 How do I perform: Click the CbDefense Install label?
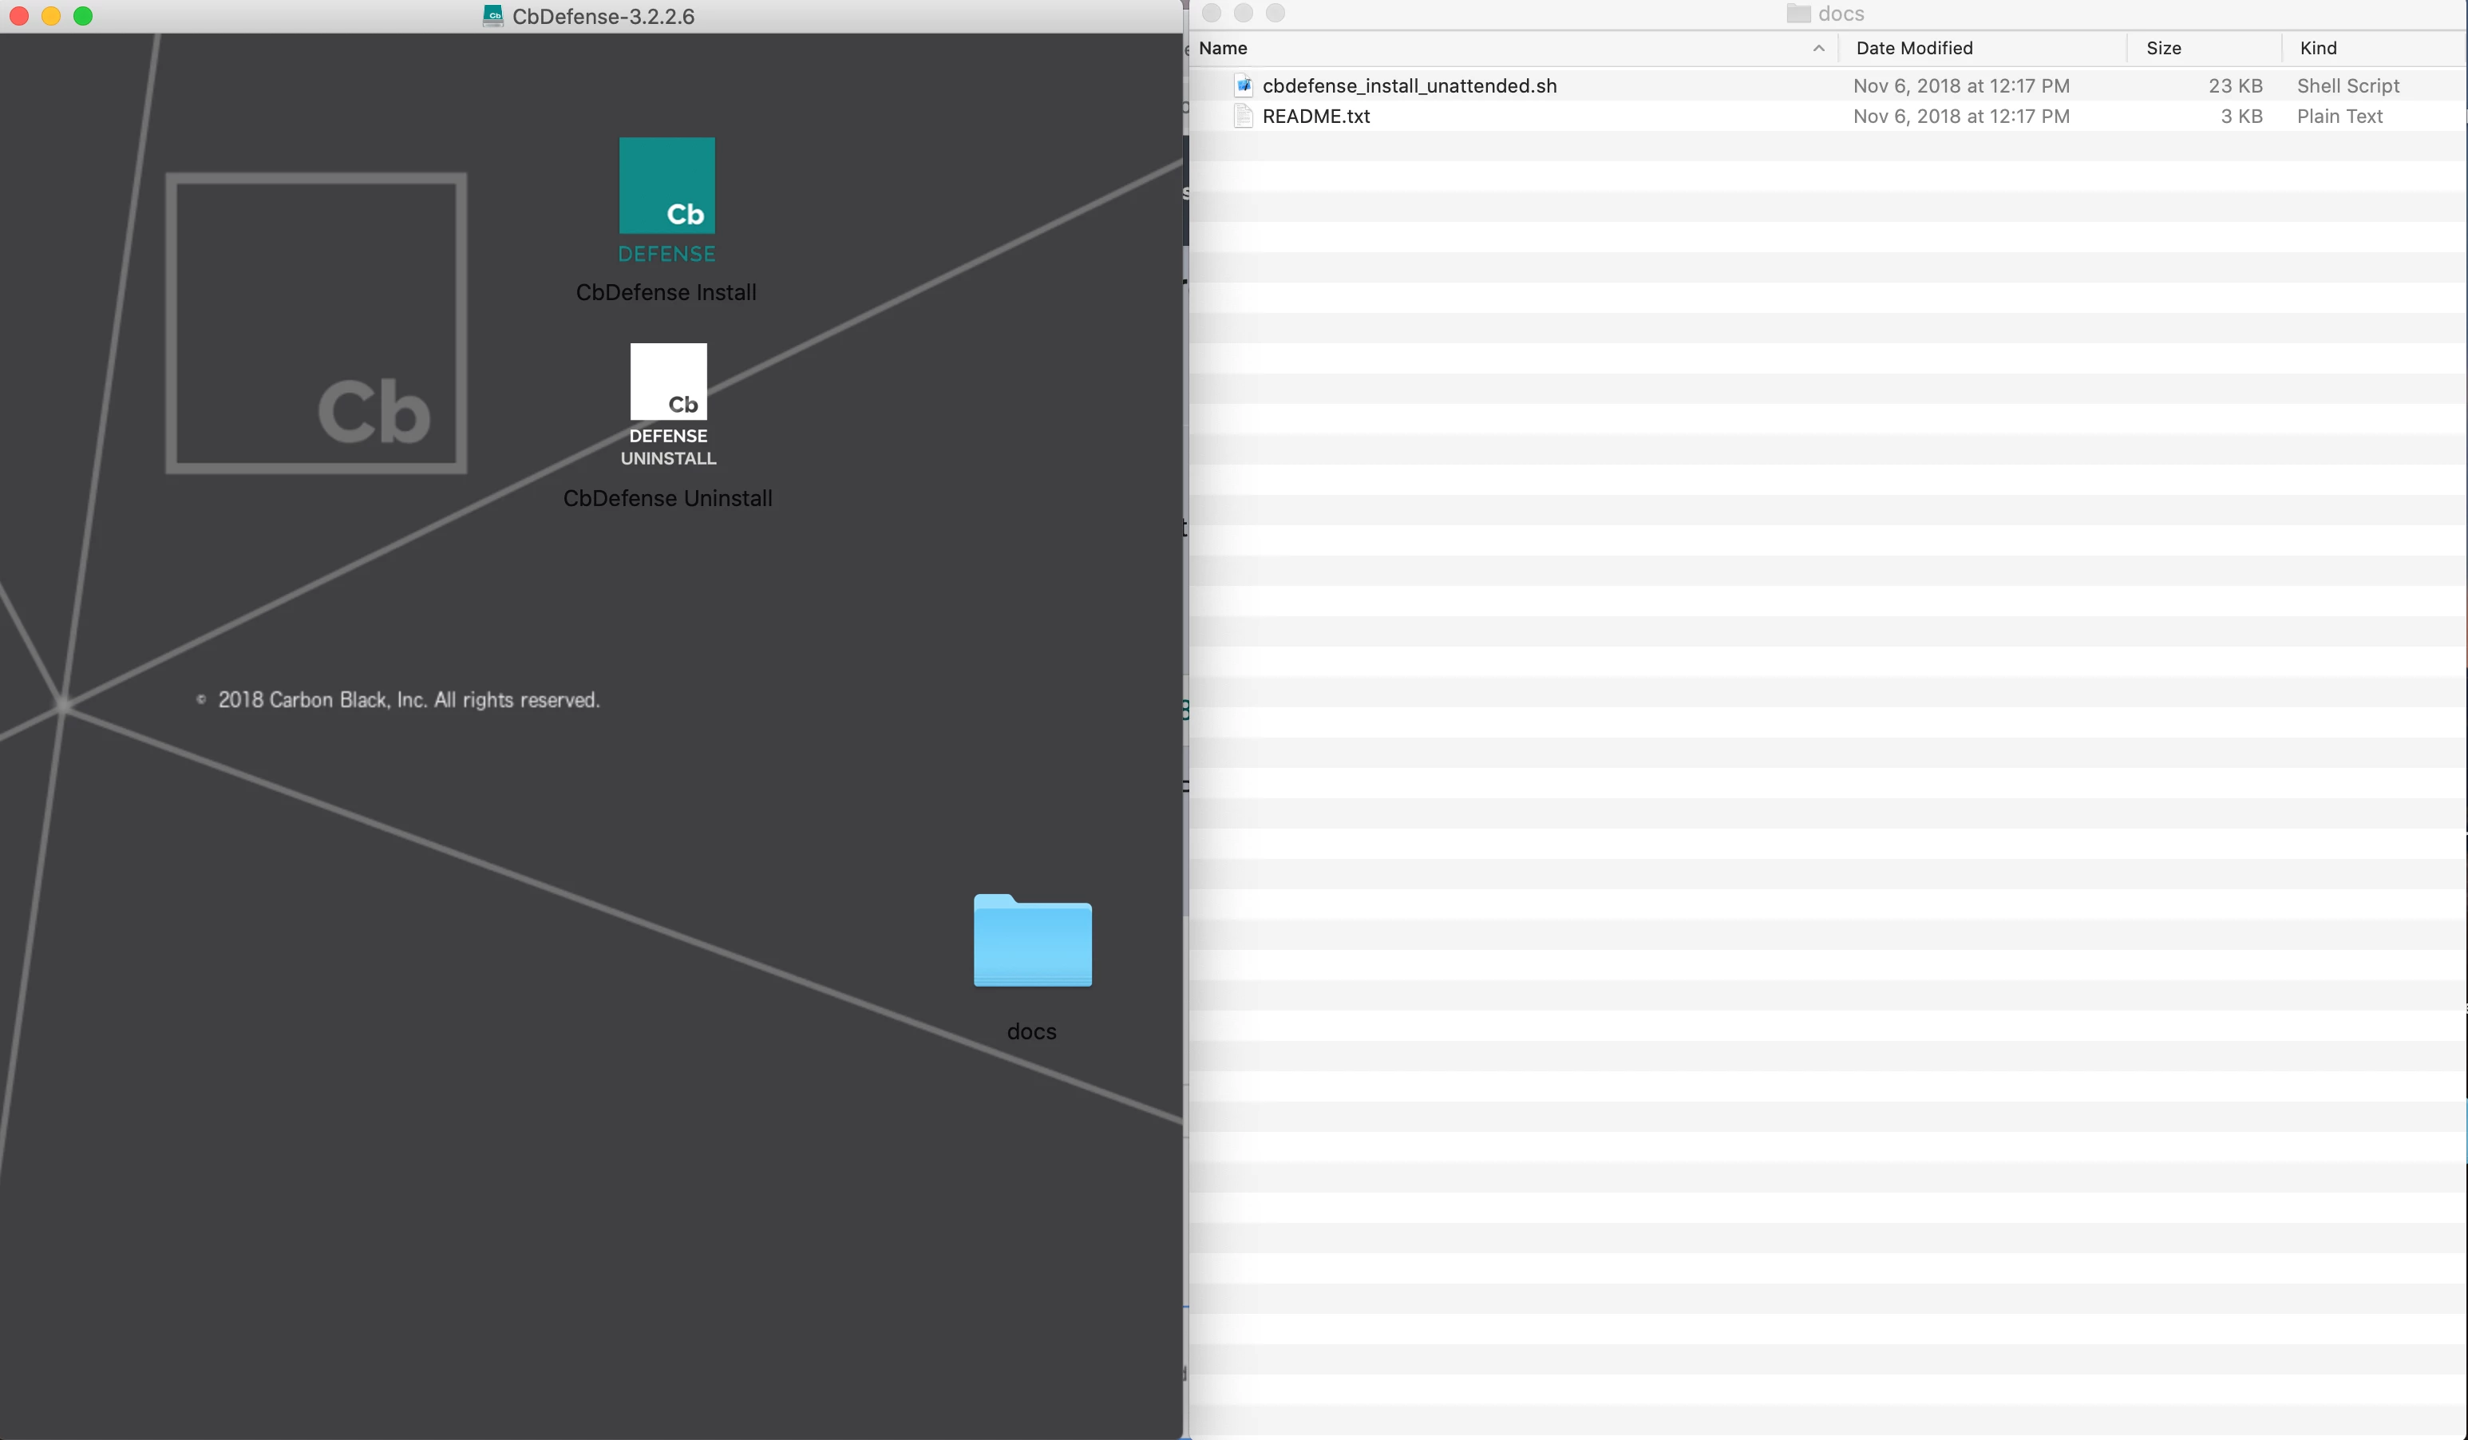click(666, 292)
